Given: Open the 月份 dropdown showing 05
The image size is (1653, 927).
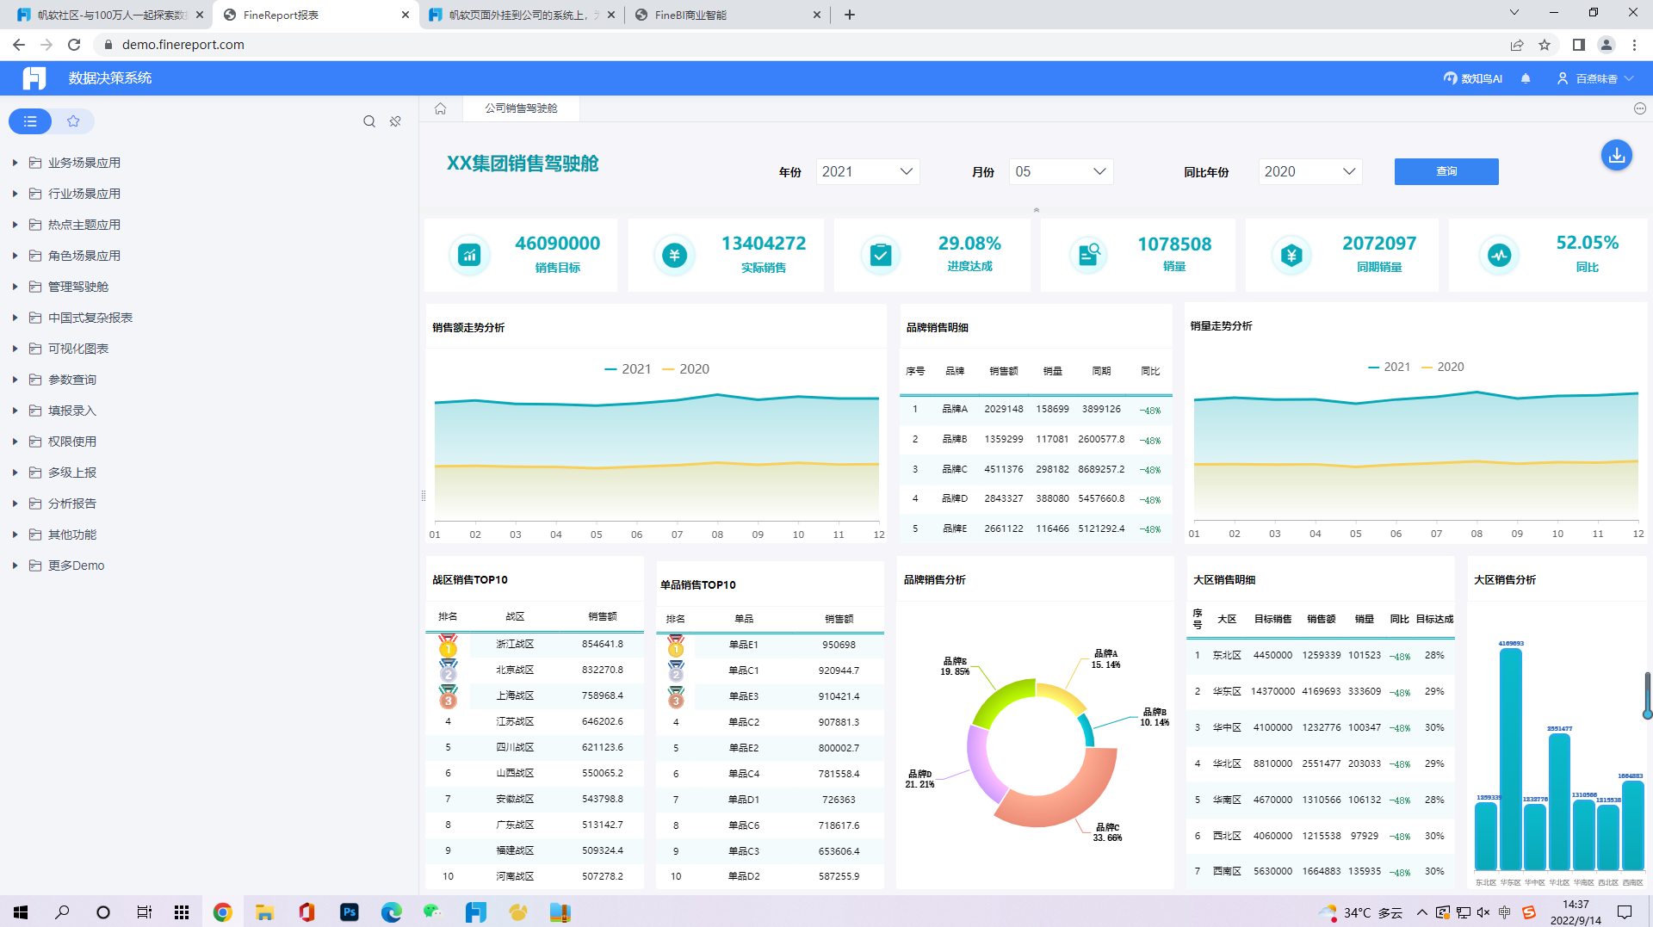Looking at the screenshot, I should tap(1061, 172).
